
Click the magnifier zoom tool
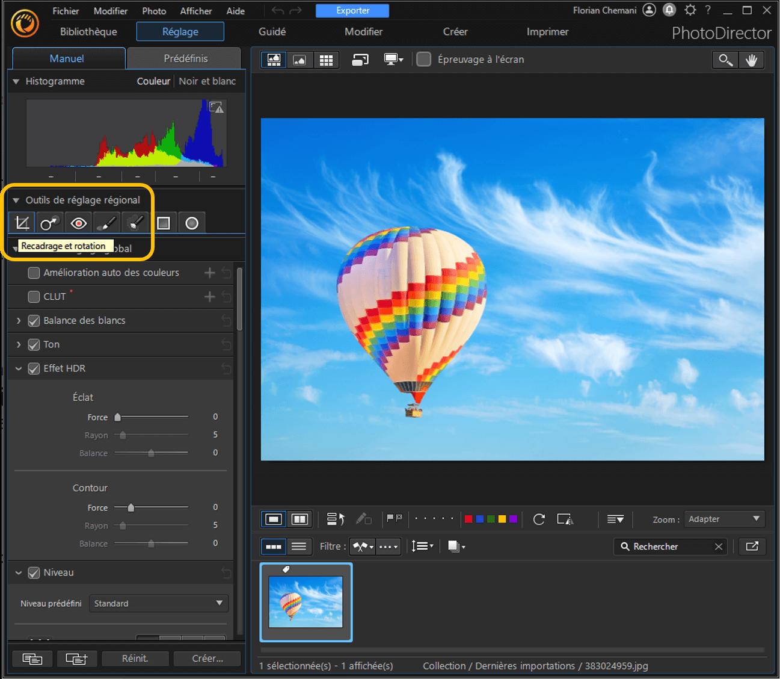click(x=725, y=60)
